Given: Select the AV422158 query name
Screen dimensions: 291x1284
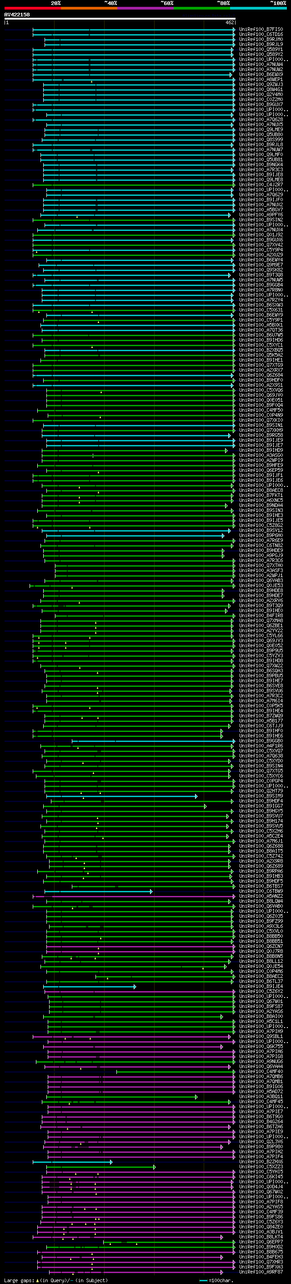Looking at the screenshot, I should pyautogui.click(x=17, y=15).
